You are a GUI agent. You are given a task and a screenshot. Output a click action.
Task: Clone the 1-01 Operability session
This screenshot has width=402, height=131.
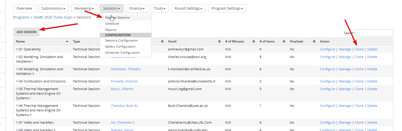tap(359, 49)
